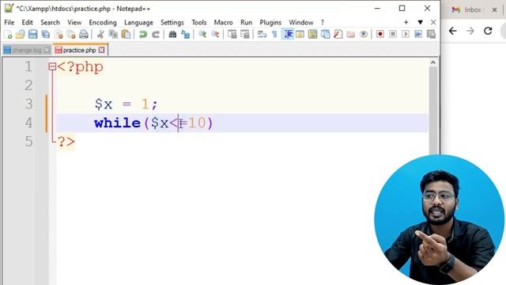Screen dimensions: 506x285
Task: Open the Tools menu
Action: (198, 22)
